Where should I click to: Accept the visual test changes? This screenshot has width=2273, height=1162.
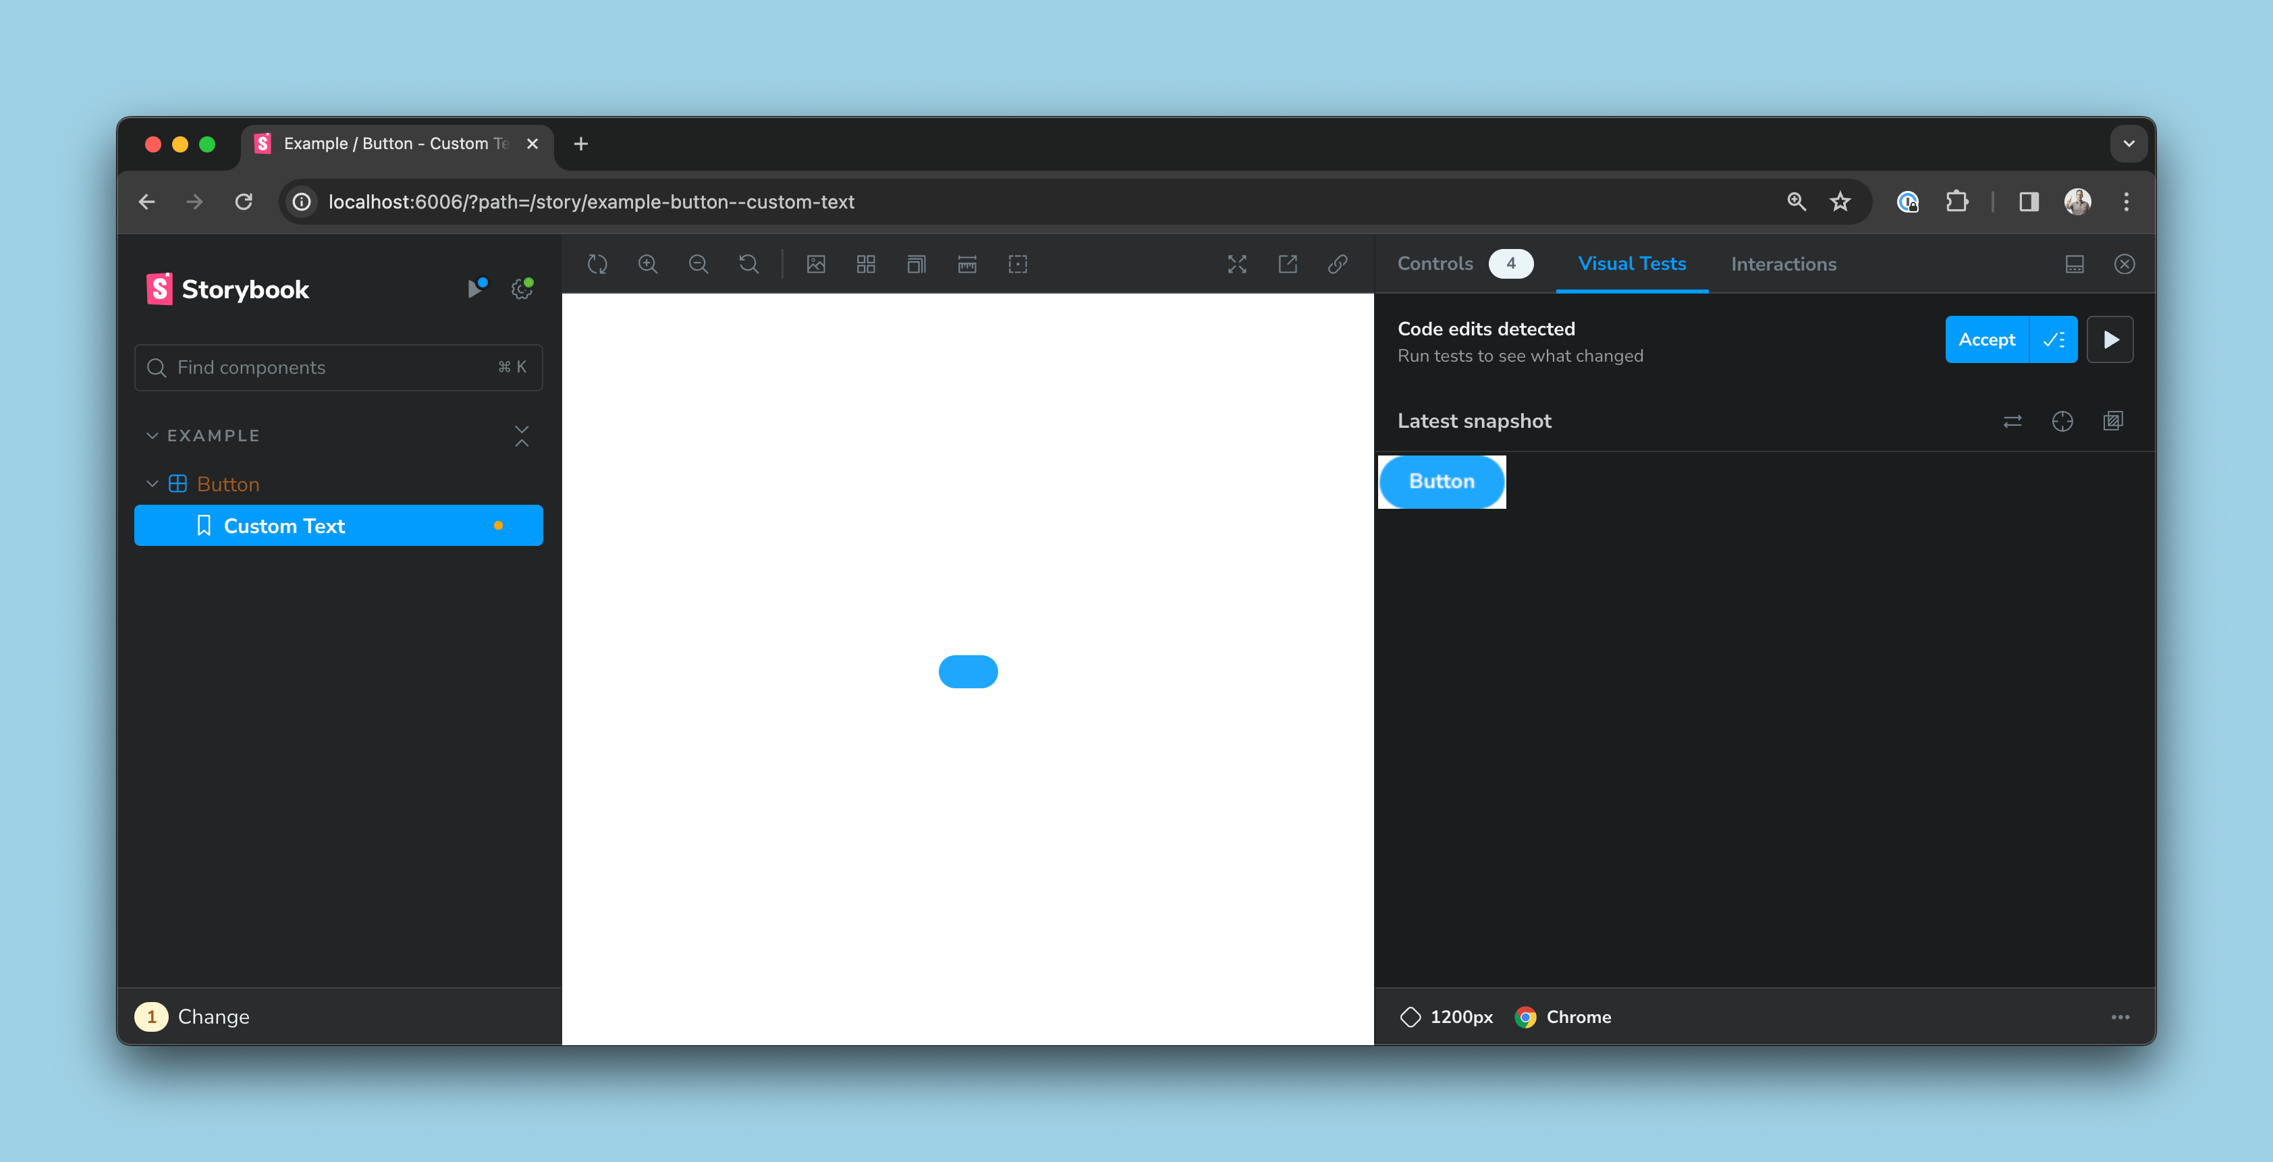(x=1986, y=339)
